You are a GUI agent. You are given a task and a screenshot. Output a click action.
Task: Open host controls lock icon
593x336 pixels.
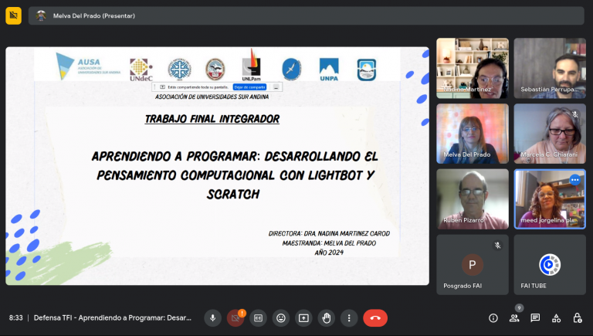coord(578,318)
